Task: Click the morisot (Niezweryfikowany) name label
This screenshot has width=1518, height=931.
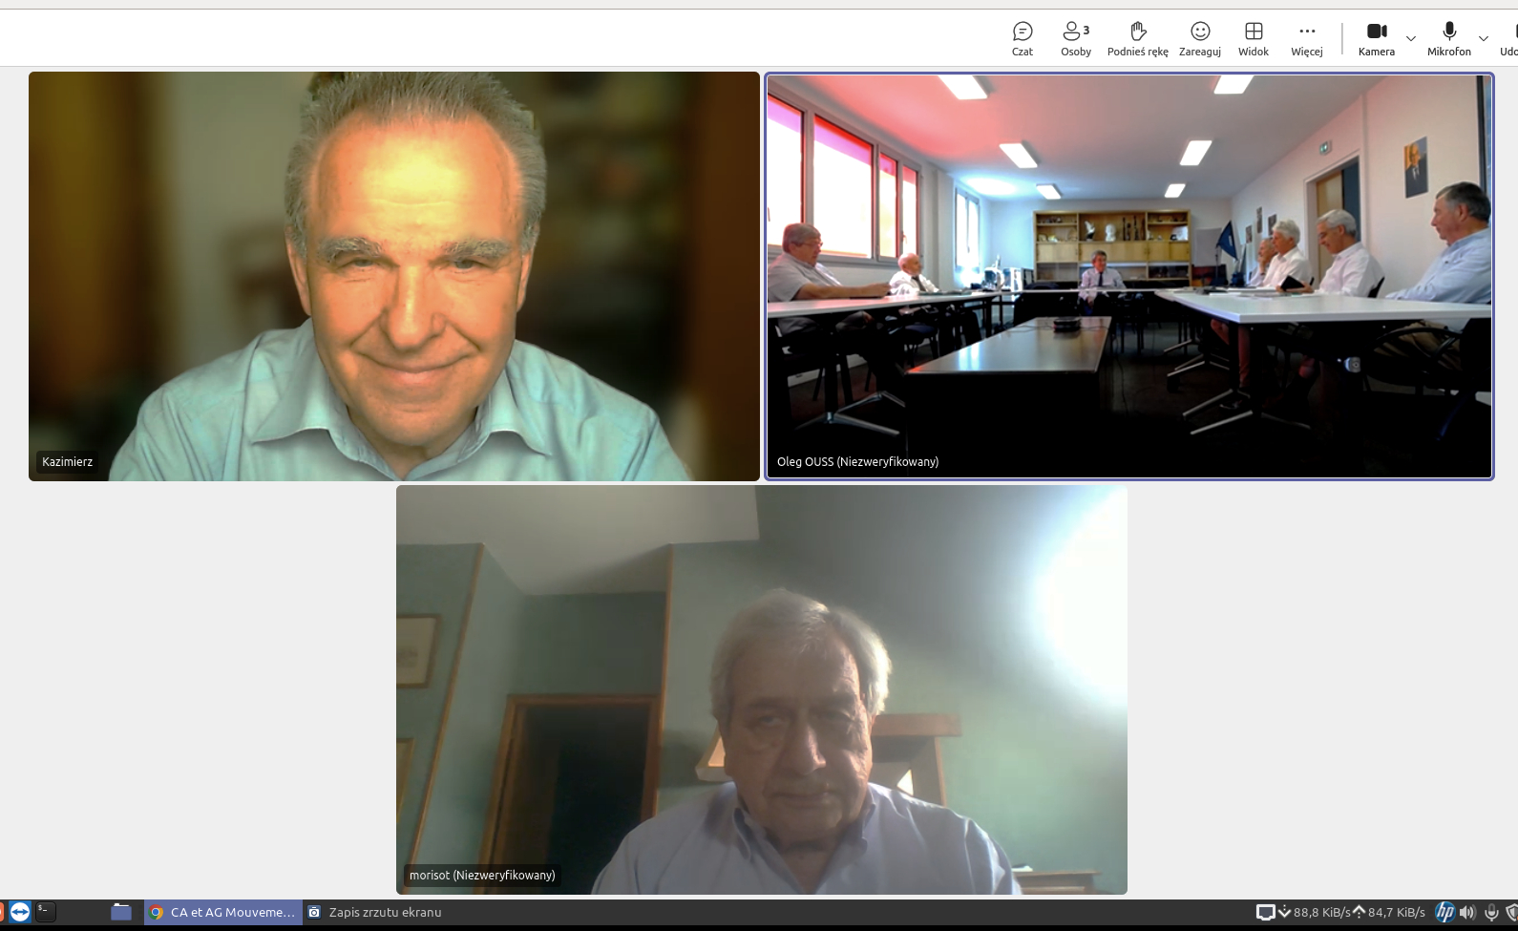Action: 482,876
